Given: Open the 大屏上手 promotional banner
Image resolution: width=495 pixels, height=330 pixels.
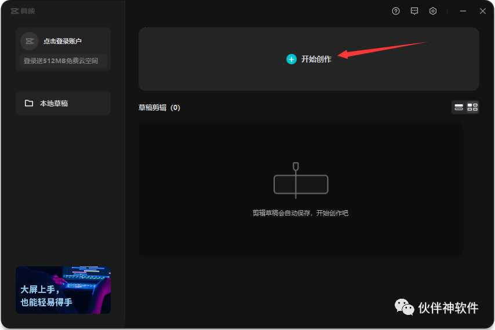Looking at the screenshot, I should 63,290.
